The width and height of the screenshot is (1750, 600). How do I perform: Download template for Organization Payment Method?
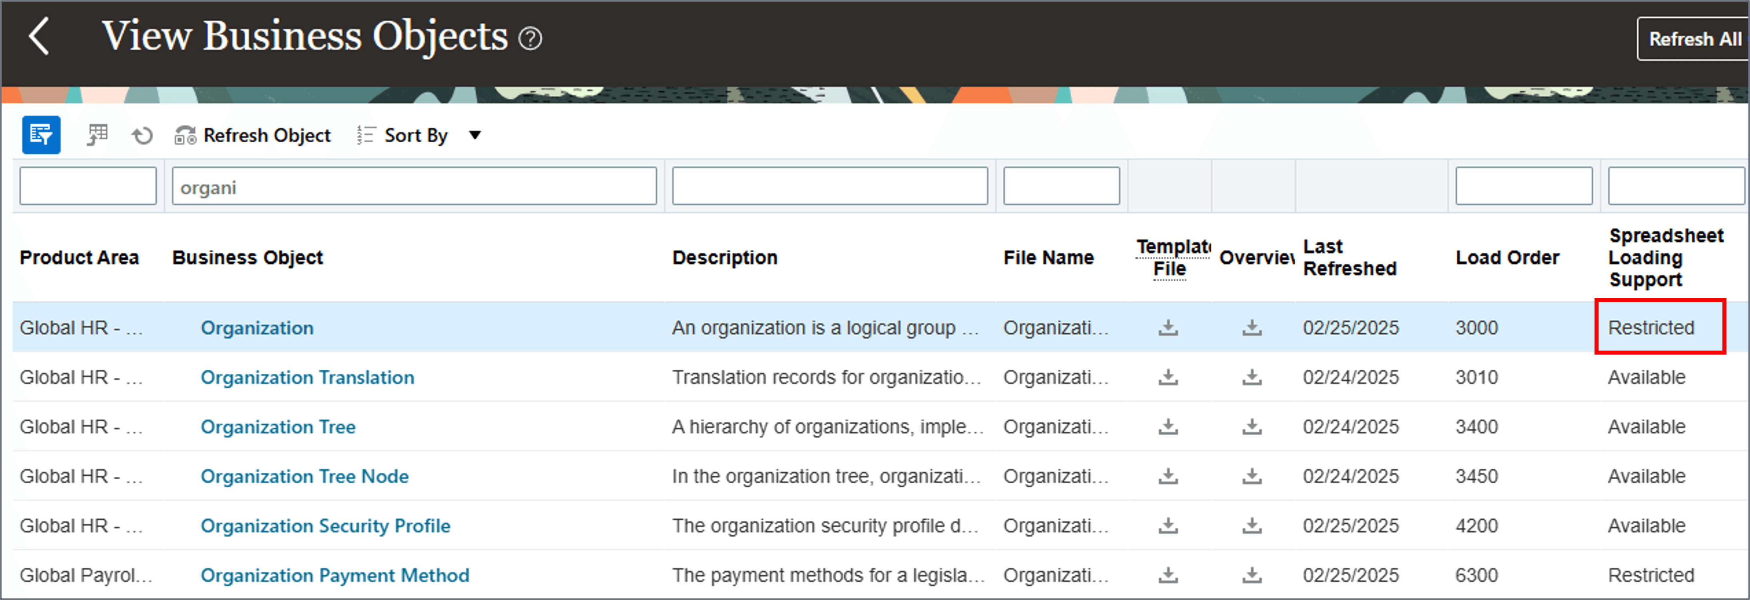click(x=1168, y=576)
